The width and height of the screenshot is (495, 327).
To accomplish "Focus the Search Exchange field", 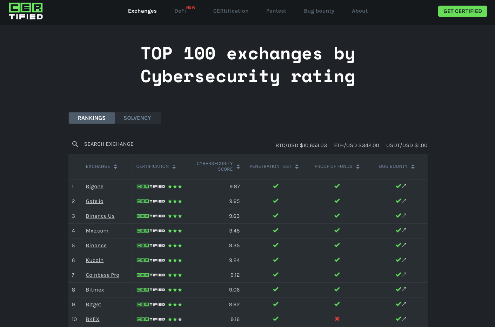I will click(109, 144).
